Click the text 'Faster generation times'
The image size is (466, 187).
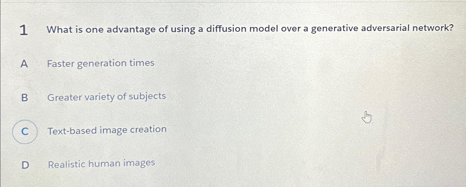101,64
